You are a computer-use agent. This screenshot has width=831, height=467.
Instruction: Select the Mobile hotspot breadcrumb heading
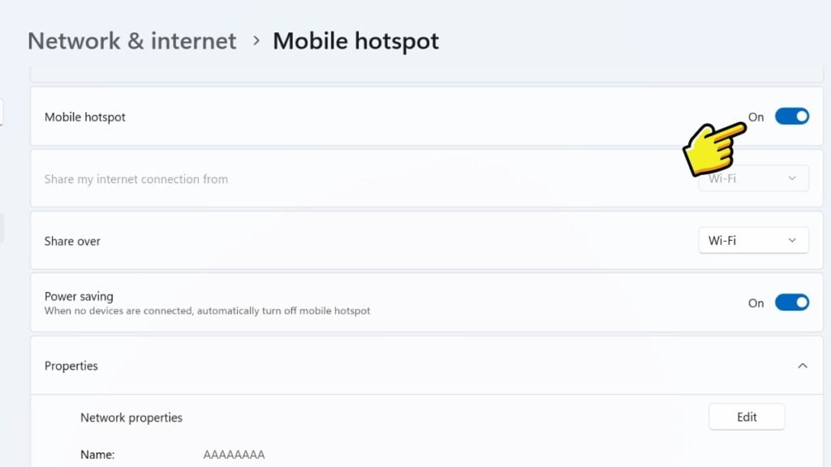(x=356, y=41)
